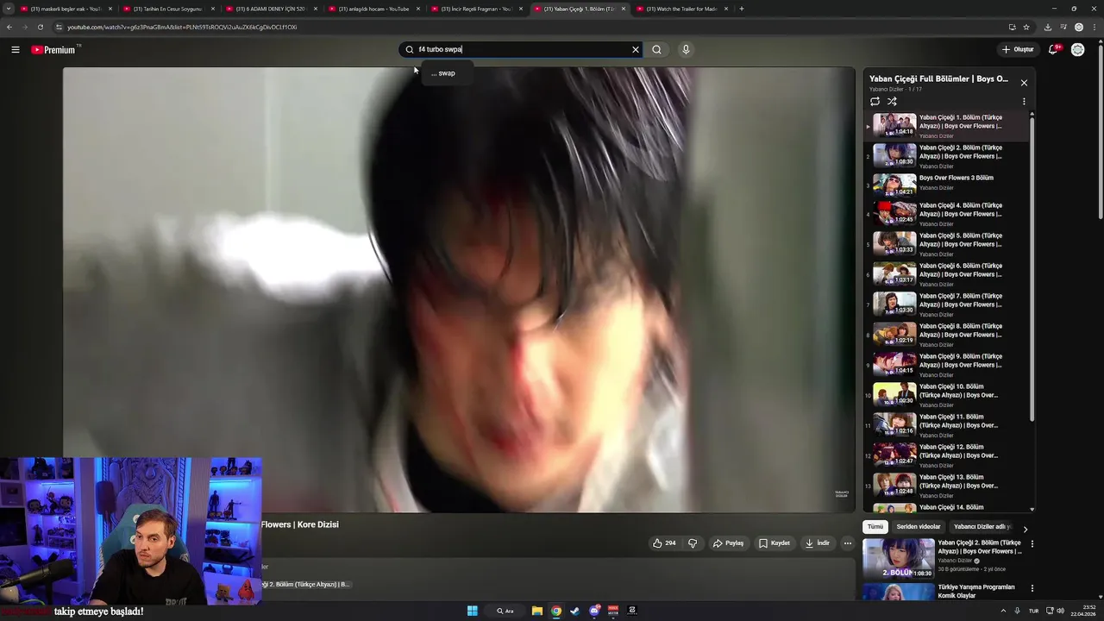
Task: Click the Kaydet save button
Action: coord(775,543)
